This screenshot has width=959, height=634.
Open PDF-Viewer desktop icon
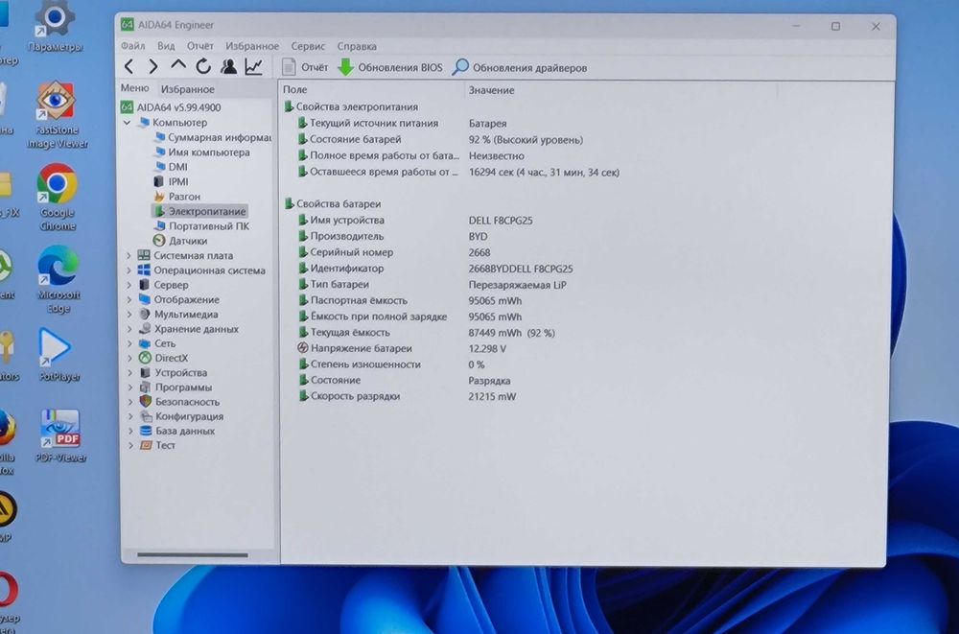[x=60, y=435]
